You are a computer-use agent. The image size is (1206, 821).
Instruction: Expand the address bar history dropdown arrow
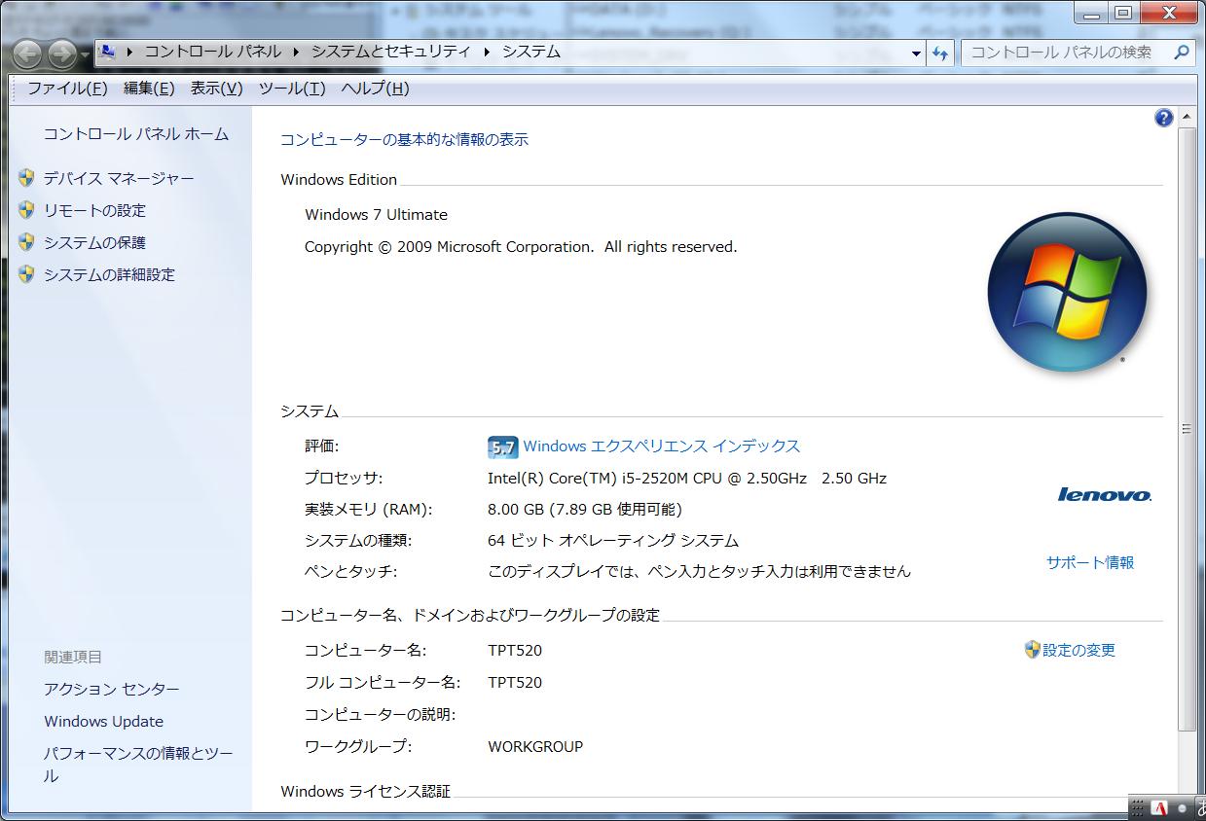(916, 54)
